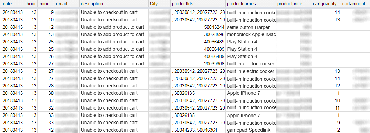Select the hour column header
Image resolution: width=370 pixels, height=133 pixels.
[31, 4]
